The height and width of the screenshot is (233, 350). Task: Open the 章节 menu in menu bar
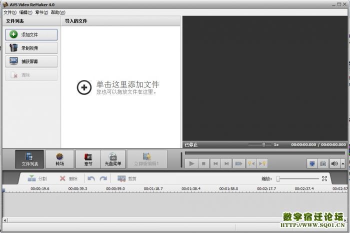click(x=41, y=12)
